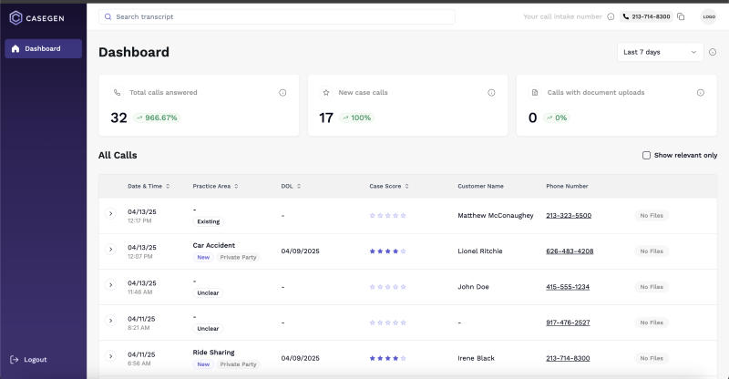
Task: Enable Show relevant only checkbox
Action: pyautogui.click(x=646, y=155)
